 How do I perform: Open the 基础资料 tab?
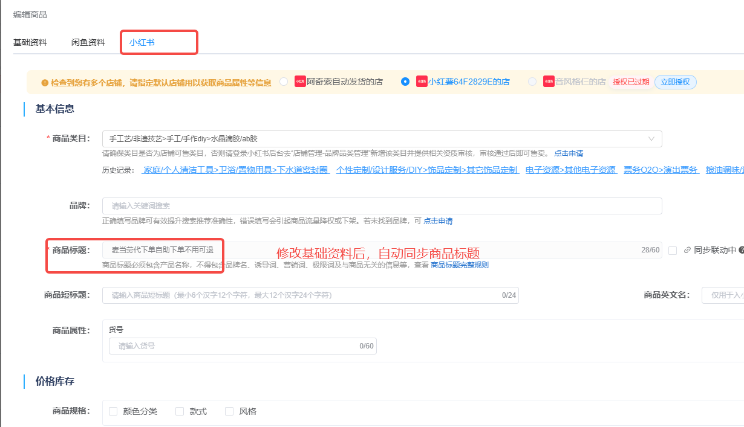pyautogui.click(x=30, y=42)
